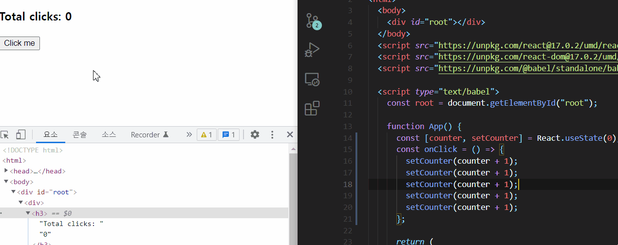This screenshot has width=618, height=245.
Task: Expand the head node in the DOM tree
Action: tap(6, 171)
